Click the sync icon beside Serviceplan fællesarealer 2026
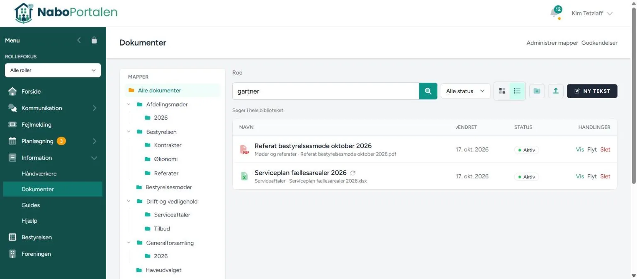The image size is (637, 279). tap(353, 173)
